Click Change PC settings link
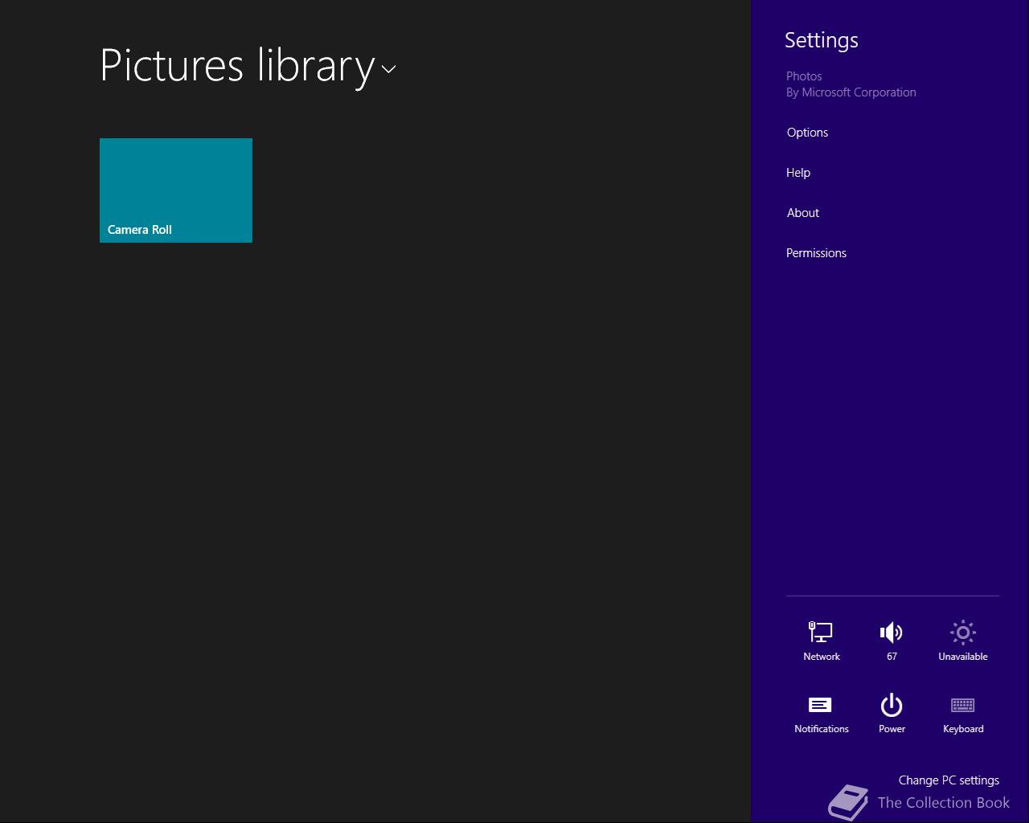1029x823 pixels. pos(949,780)
